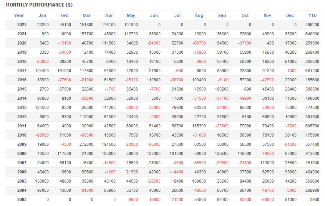Screen dimensions: 325x206
Task: Click the Sep column header
Action: (x=222, y=15)
